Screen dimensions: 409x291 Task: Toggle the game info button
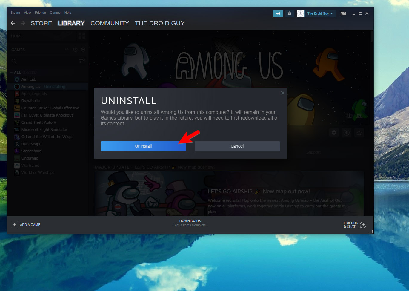point(346,133)
